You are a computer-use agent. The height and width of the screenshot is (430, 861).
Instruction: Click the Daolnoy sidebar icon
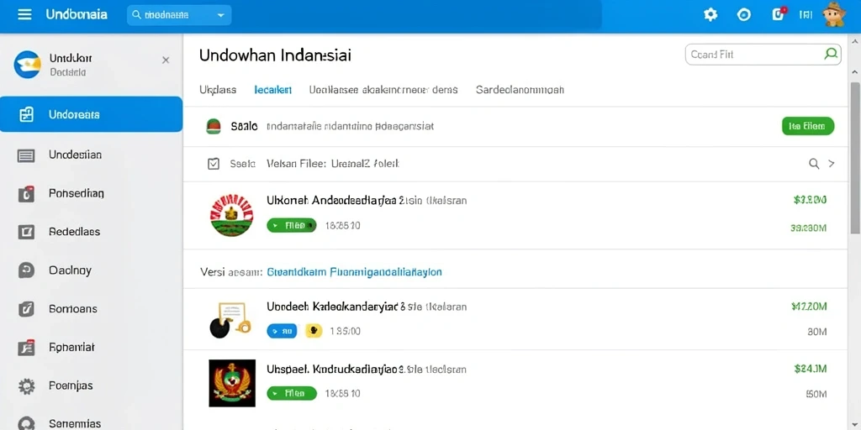coord(26,270)
